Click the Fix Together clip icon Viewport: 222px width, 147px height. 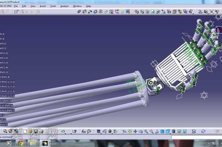[106, 12]
